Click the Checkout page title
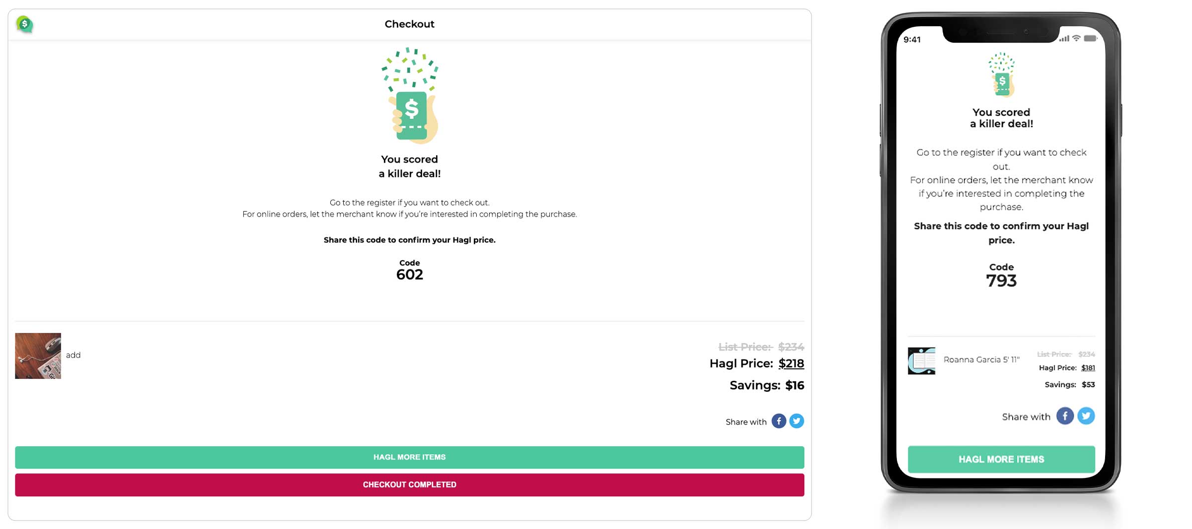The height and width of the screenshot is (529, 1192). pos(409,24)
